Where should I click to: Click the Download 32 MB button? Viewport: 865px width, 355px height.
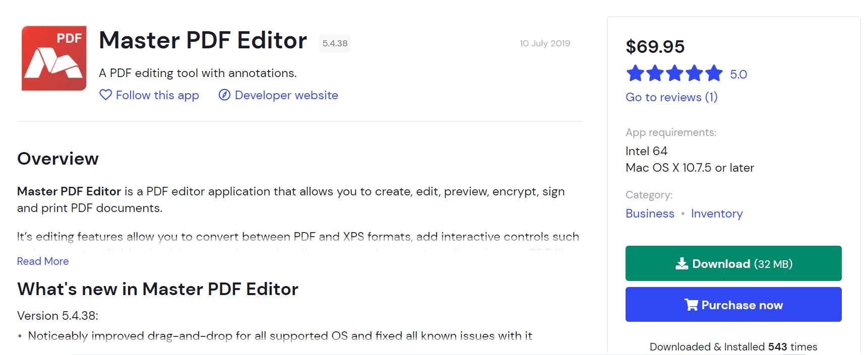pos(733,263)
